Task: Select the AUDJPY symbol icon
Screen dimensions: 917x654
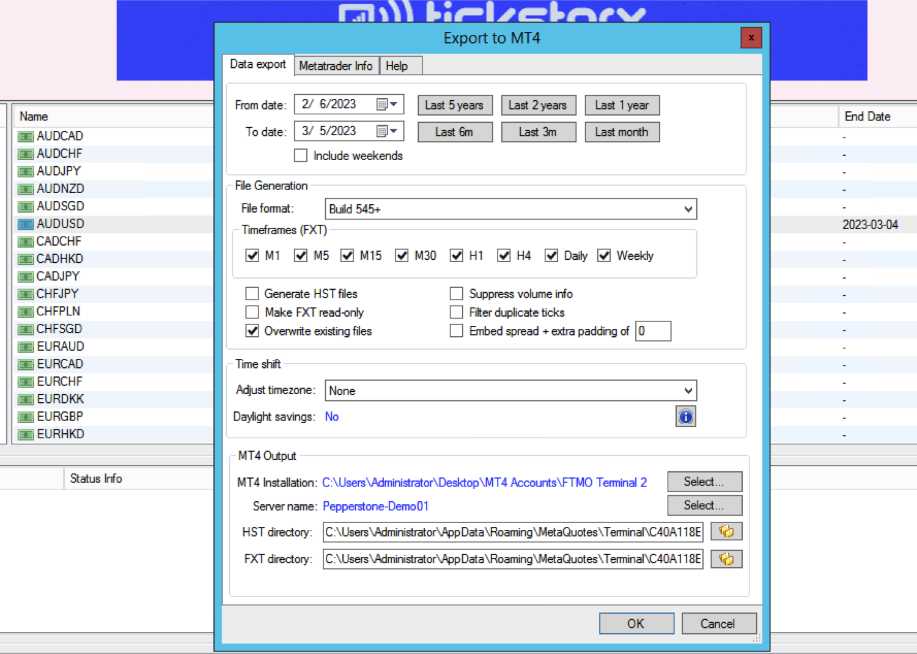Action: tap(26, 171)
